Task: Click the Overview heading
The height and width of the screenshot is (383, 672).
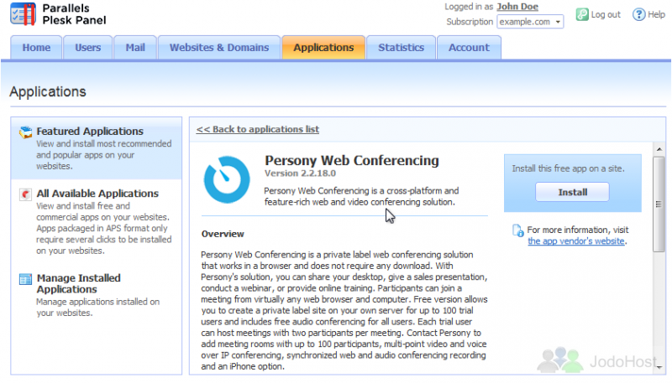Action: (223, 234)
